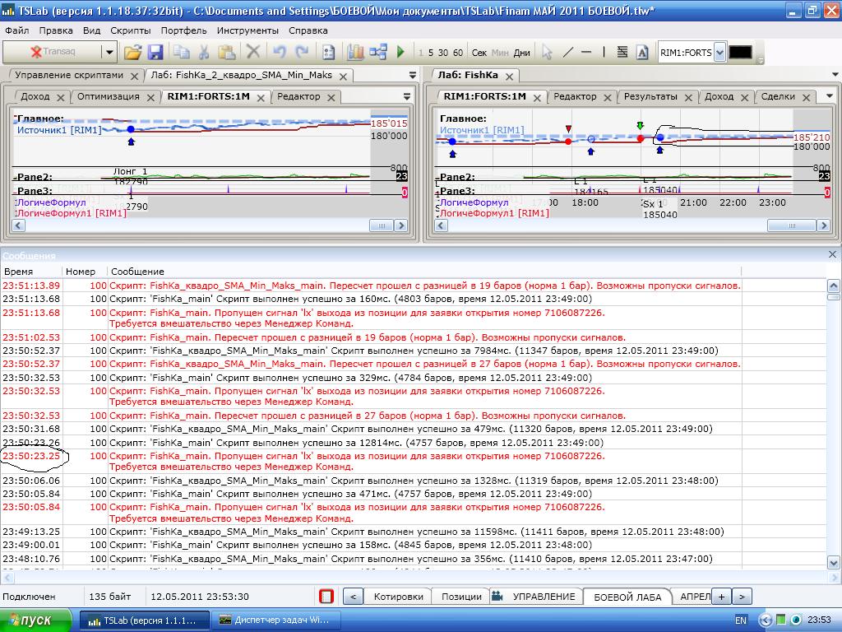The height and width of the screenshot is (632, 842).
Task: Toggle the Дни timeframe unit
Action: (x=521, y=53)
